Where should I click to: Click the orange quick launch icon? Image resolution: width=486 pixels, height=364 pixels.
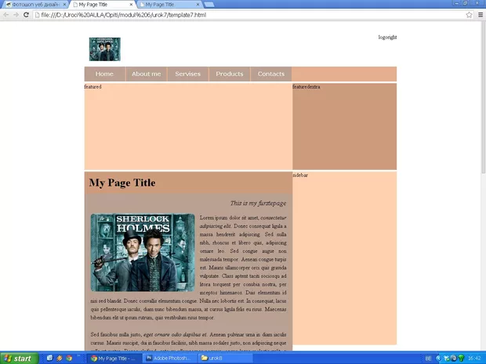pos(60,358)
